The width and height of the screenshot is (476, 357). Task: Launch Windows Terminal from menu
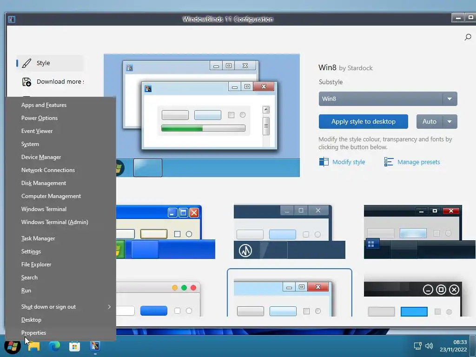coord(61,209)
